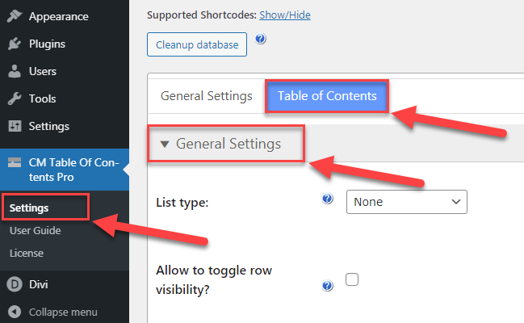
Task: Click help icon next to Cleanup database
Action: point(261,39)
